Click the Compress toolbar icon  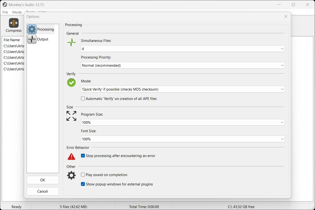tap(14, 23)
